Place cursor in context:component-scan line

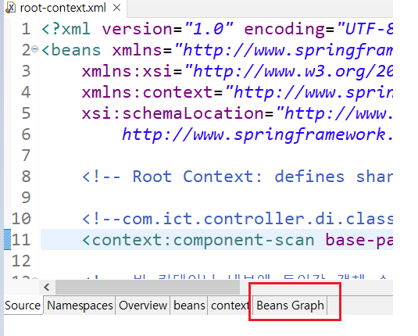pyautogui.click(x=216, y=239)
